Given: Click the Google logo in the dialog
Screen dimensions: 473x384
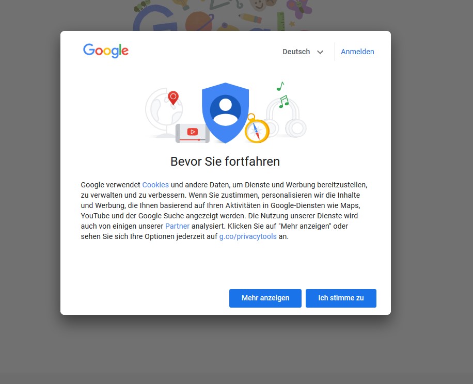Looking at the screenshot, I should point(106,51).
